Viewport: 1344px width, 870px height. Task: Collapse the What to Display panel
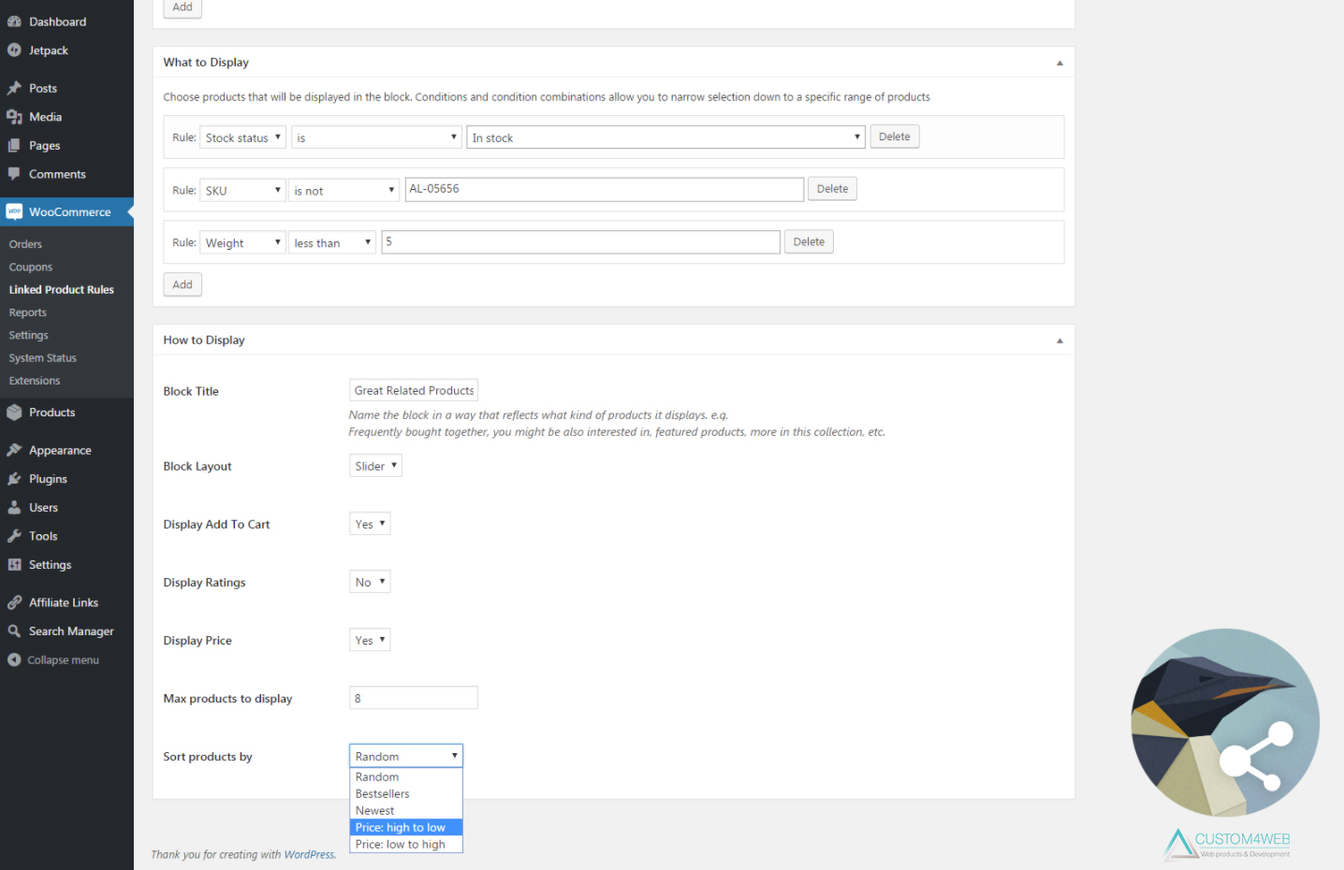[1059, 63]
